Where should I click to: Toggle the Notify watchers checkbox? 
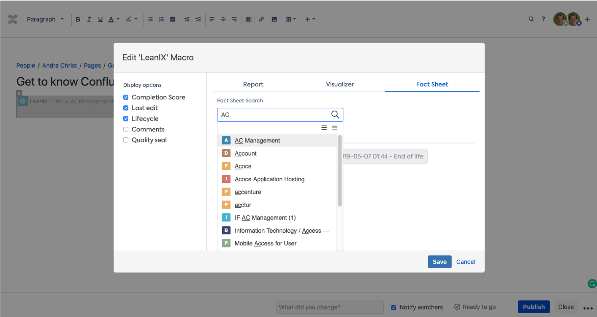(x=393, y=307)
